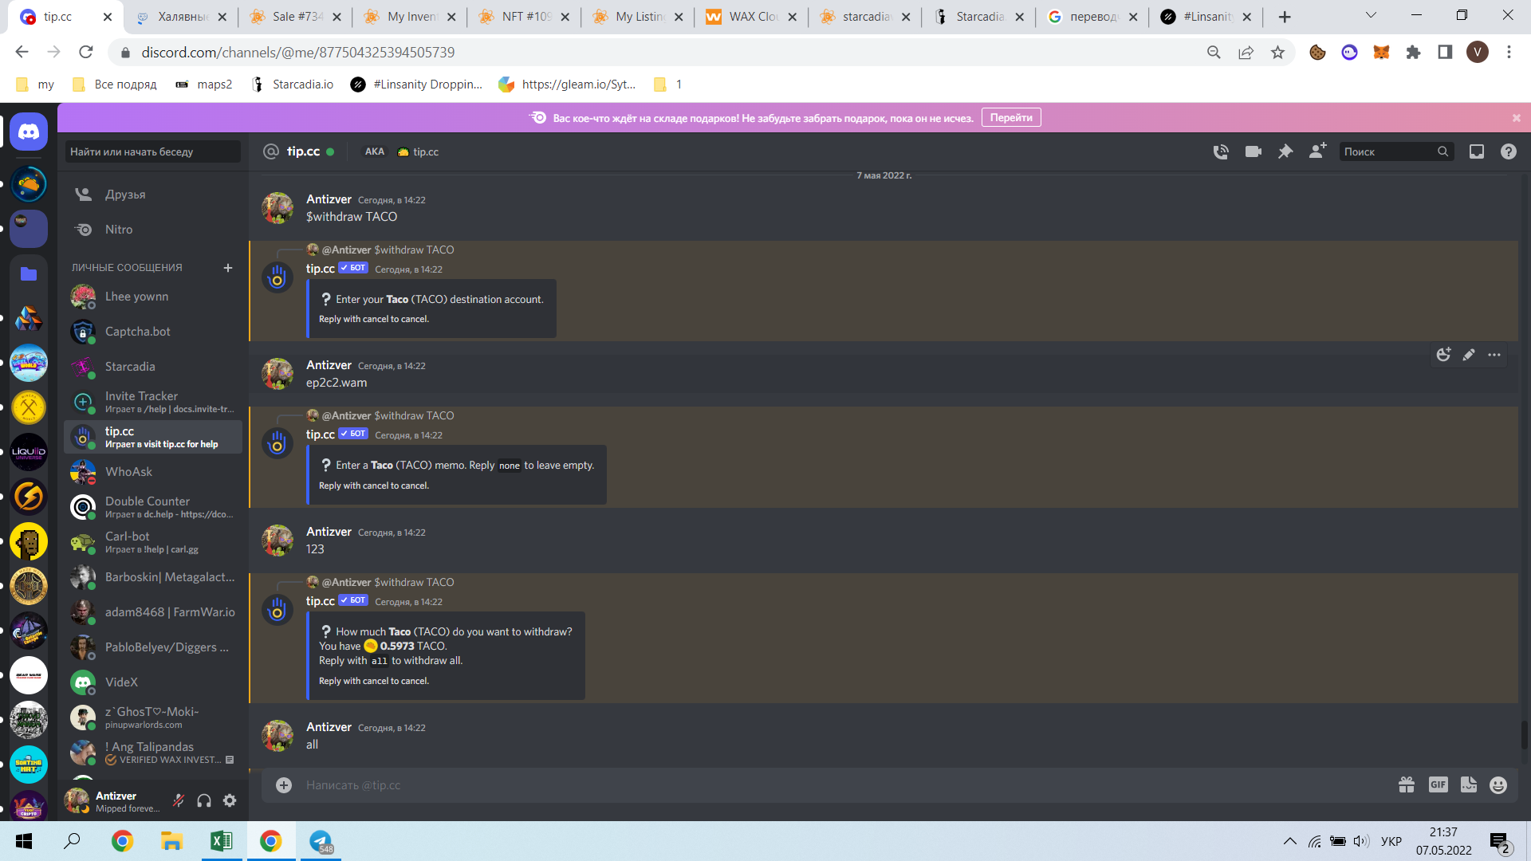Switch keyboard language УКР indicator
1531x861 pixels.
coord(1391,841)
